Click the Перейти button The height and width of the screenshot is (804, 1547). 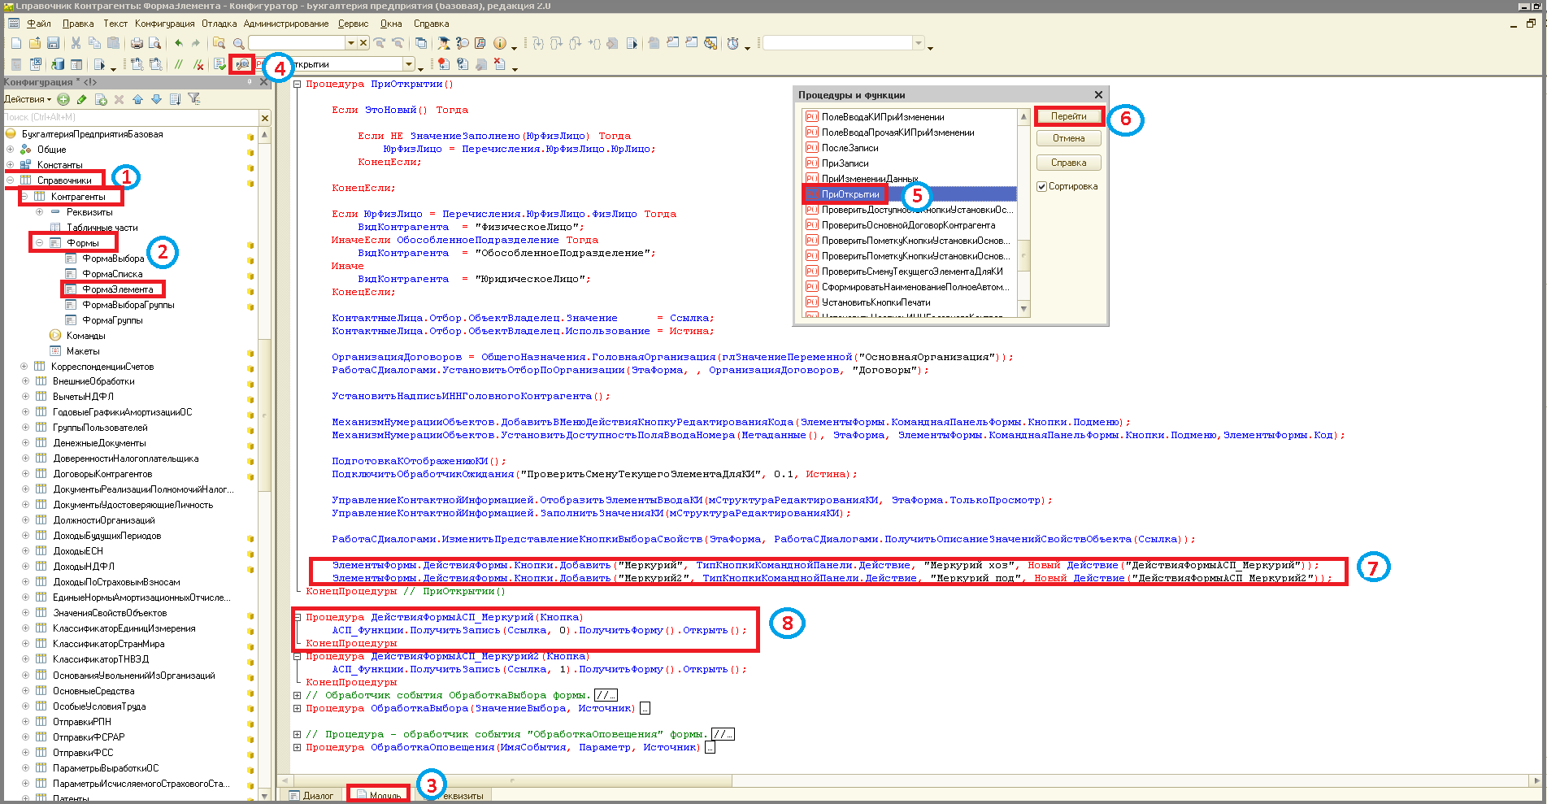1069,116
